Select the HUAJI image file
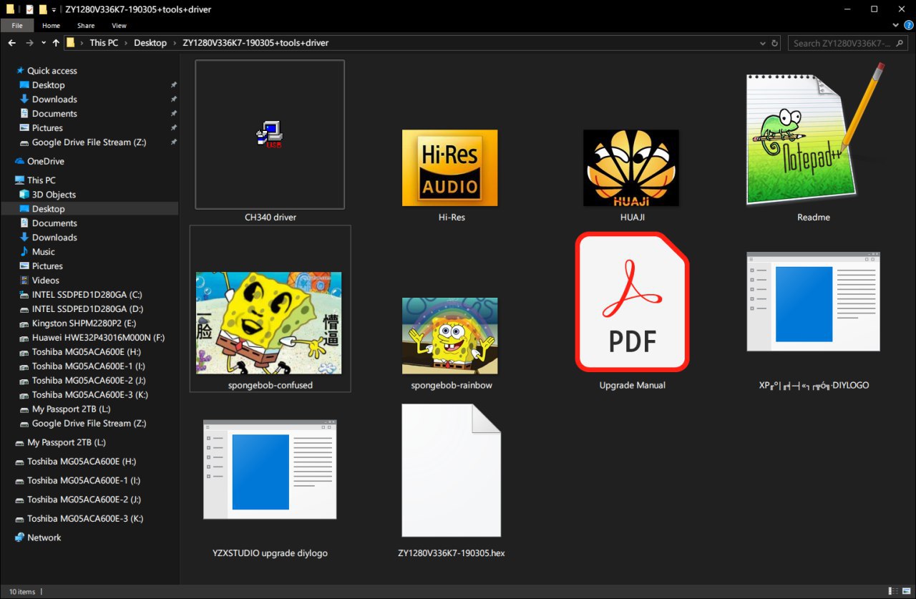Screen dimensions: 916x599 630,167
